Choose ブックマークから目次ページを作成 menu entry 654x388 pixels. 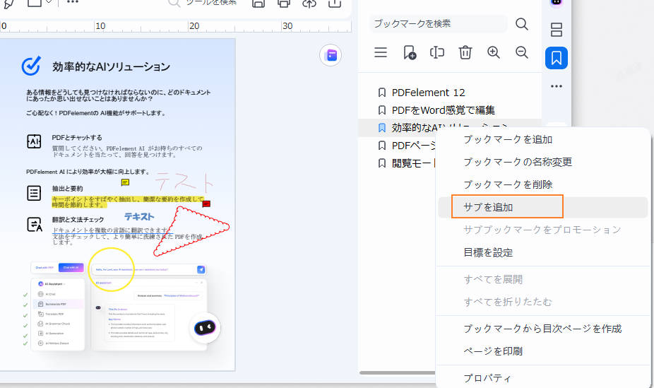pyautogui.click(x=542, y=329)
